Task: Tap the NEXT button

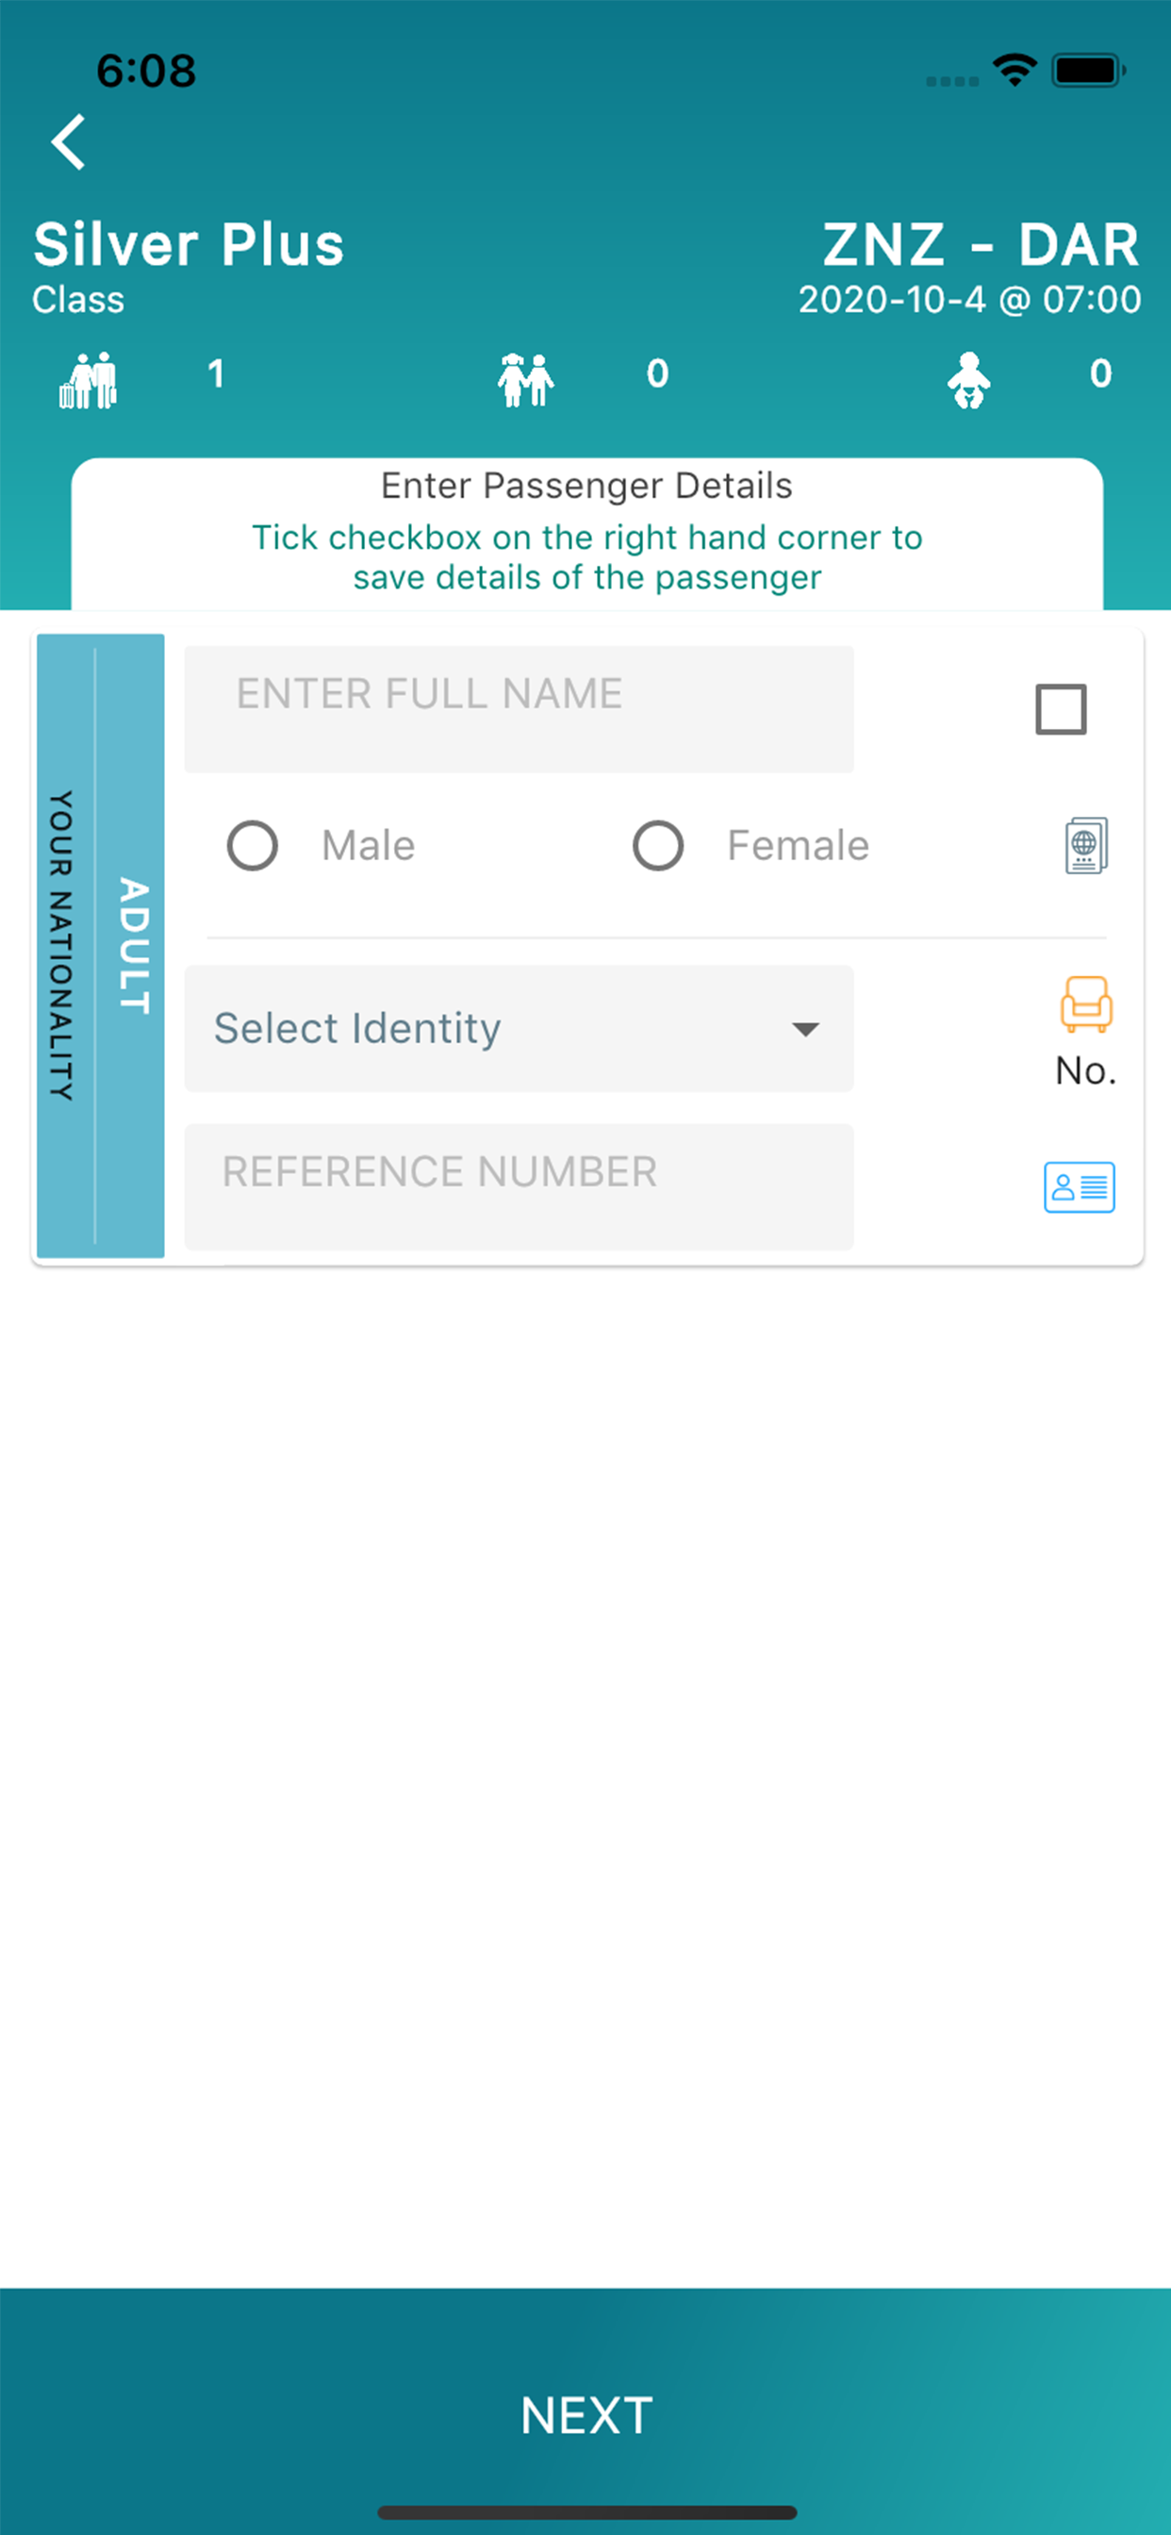Action: pos(585,2413)
